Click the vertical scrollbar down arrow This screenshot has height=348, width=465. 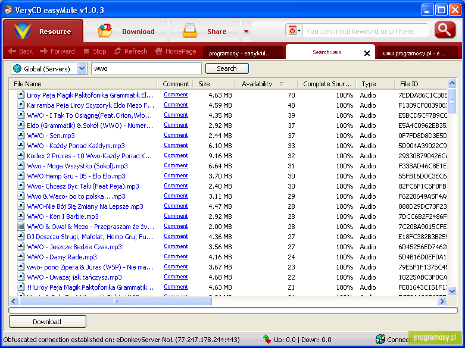pos(452,291)
